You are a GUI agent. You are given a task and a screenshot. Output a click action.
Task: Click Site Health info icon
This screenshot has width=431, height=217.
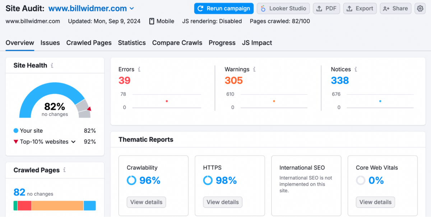click(52, 65)
